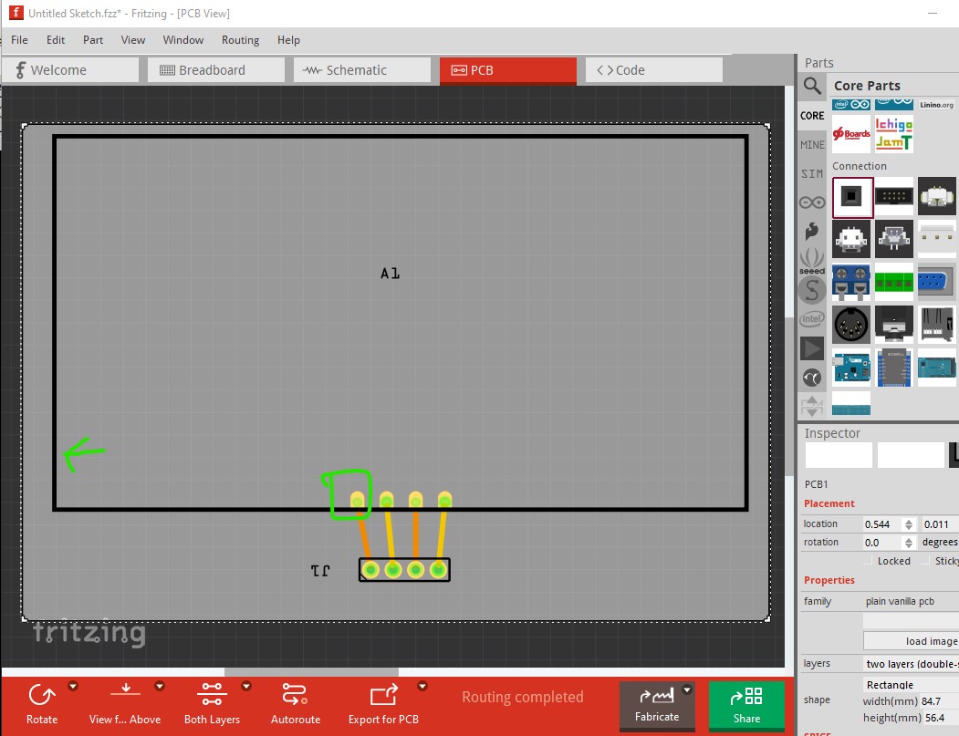Open the Rotate options dropdown arrow
Viewport: 959px width, 736px height.
point(73,686)
